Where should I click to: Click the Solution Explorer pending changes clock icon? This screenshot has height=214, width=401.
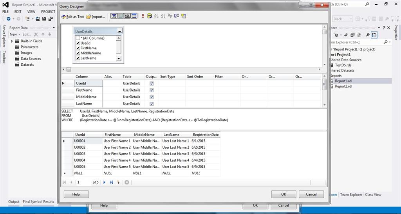tap(337, 35)
